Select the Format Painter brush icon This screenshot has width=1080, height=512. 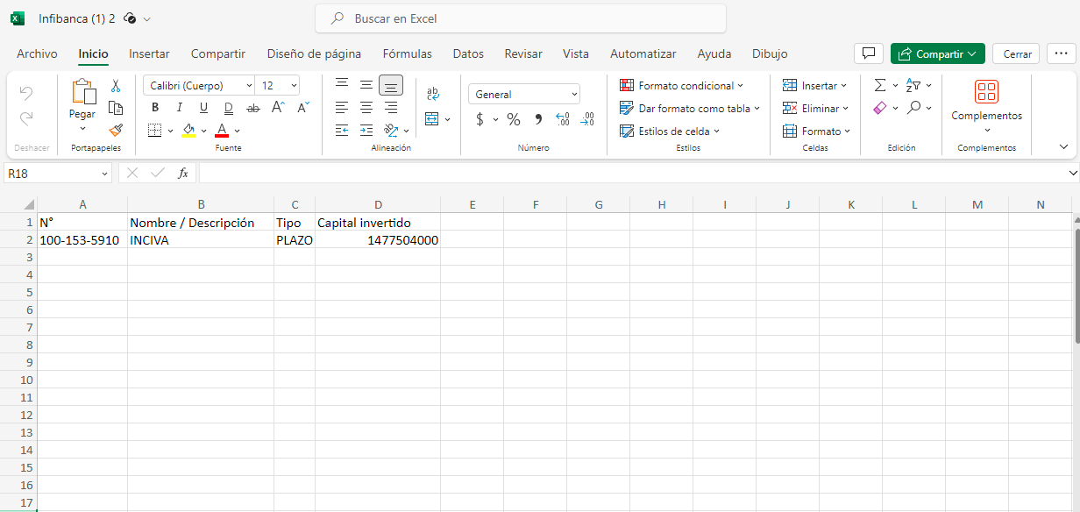[x=115, y=130]
